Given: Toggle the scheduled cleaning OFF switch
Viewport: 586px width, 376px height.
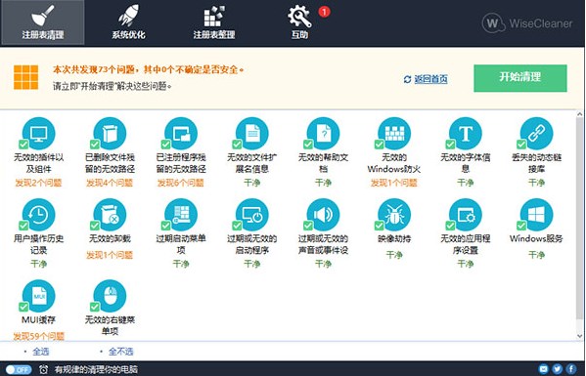Looking at the screenshot, I should pos(19,370).
